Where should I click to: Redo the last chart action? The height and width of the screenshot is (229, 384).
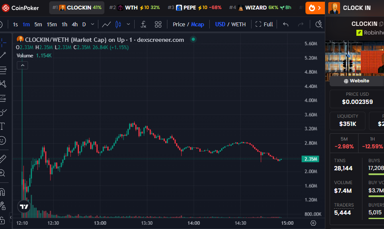tap(300, 24)
